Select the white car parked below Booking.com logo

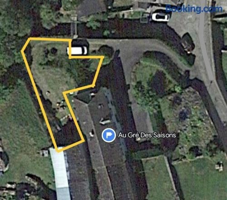tap(160, 17)
